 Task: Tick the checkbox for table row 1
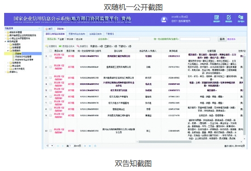click(x=51, y=56)
